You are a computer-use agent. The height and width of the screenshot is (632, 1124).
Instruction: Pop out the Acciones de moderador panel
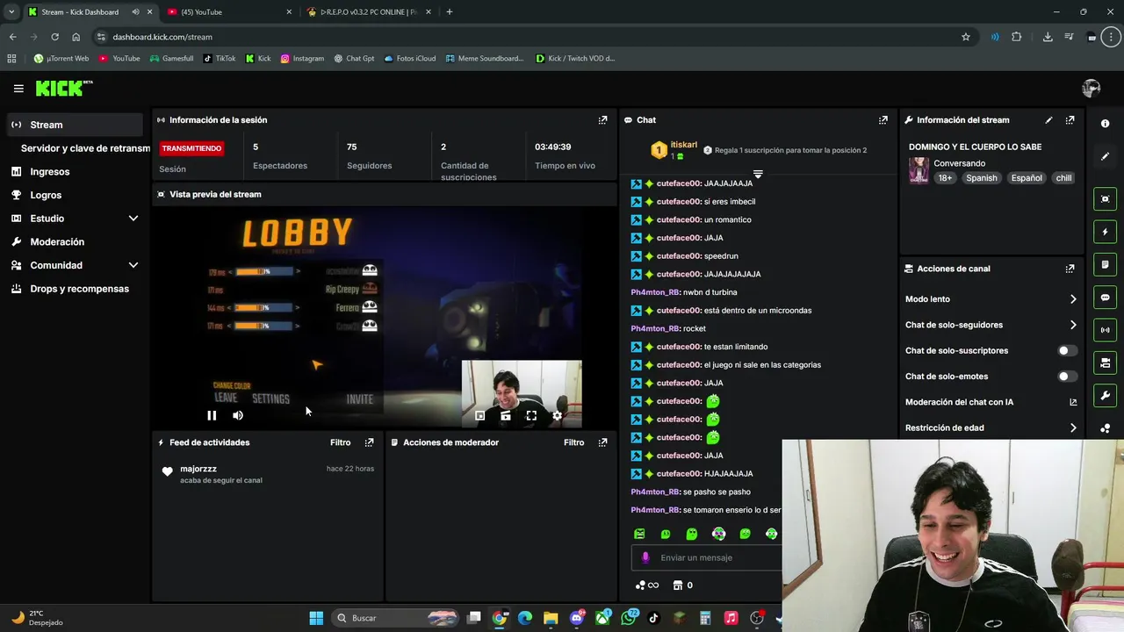pos(602,442)
